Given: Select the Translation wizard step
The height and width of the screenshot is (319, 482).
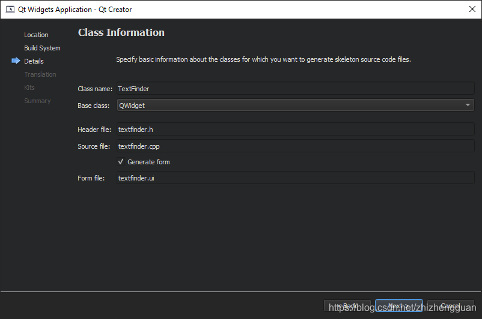Looking at the screenshot, I should point(40,74).
